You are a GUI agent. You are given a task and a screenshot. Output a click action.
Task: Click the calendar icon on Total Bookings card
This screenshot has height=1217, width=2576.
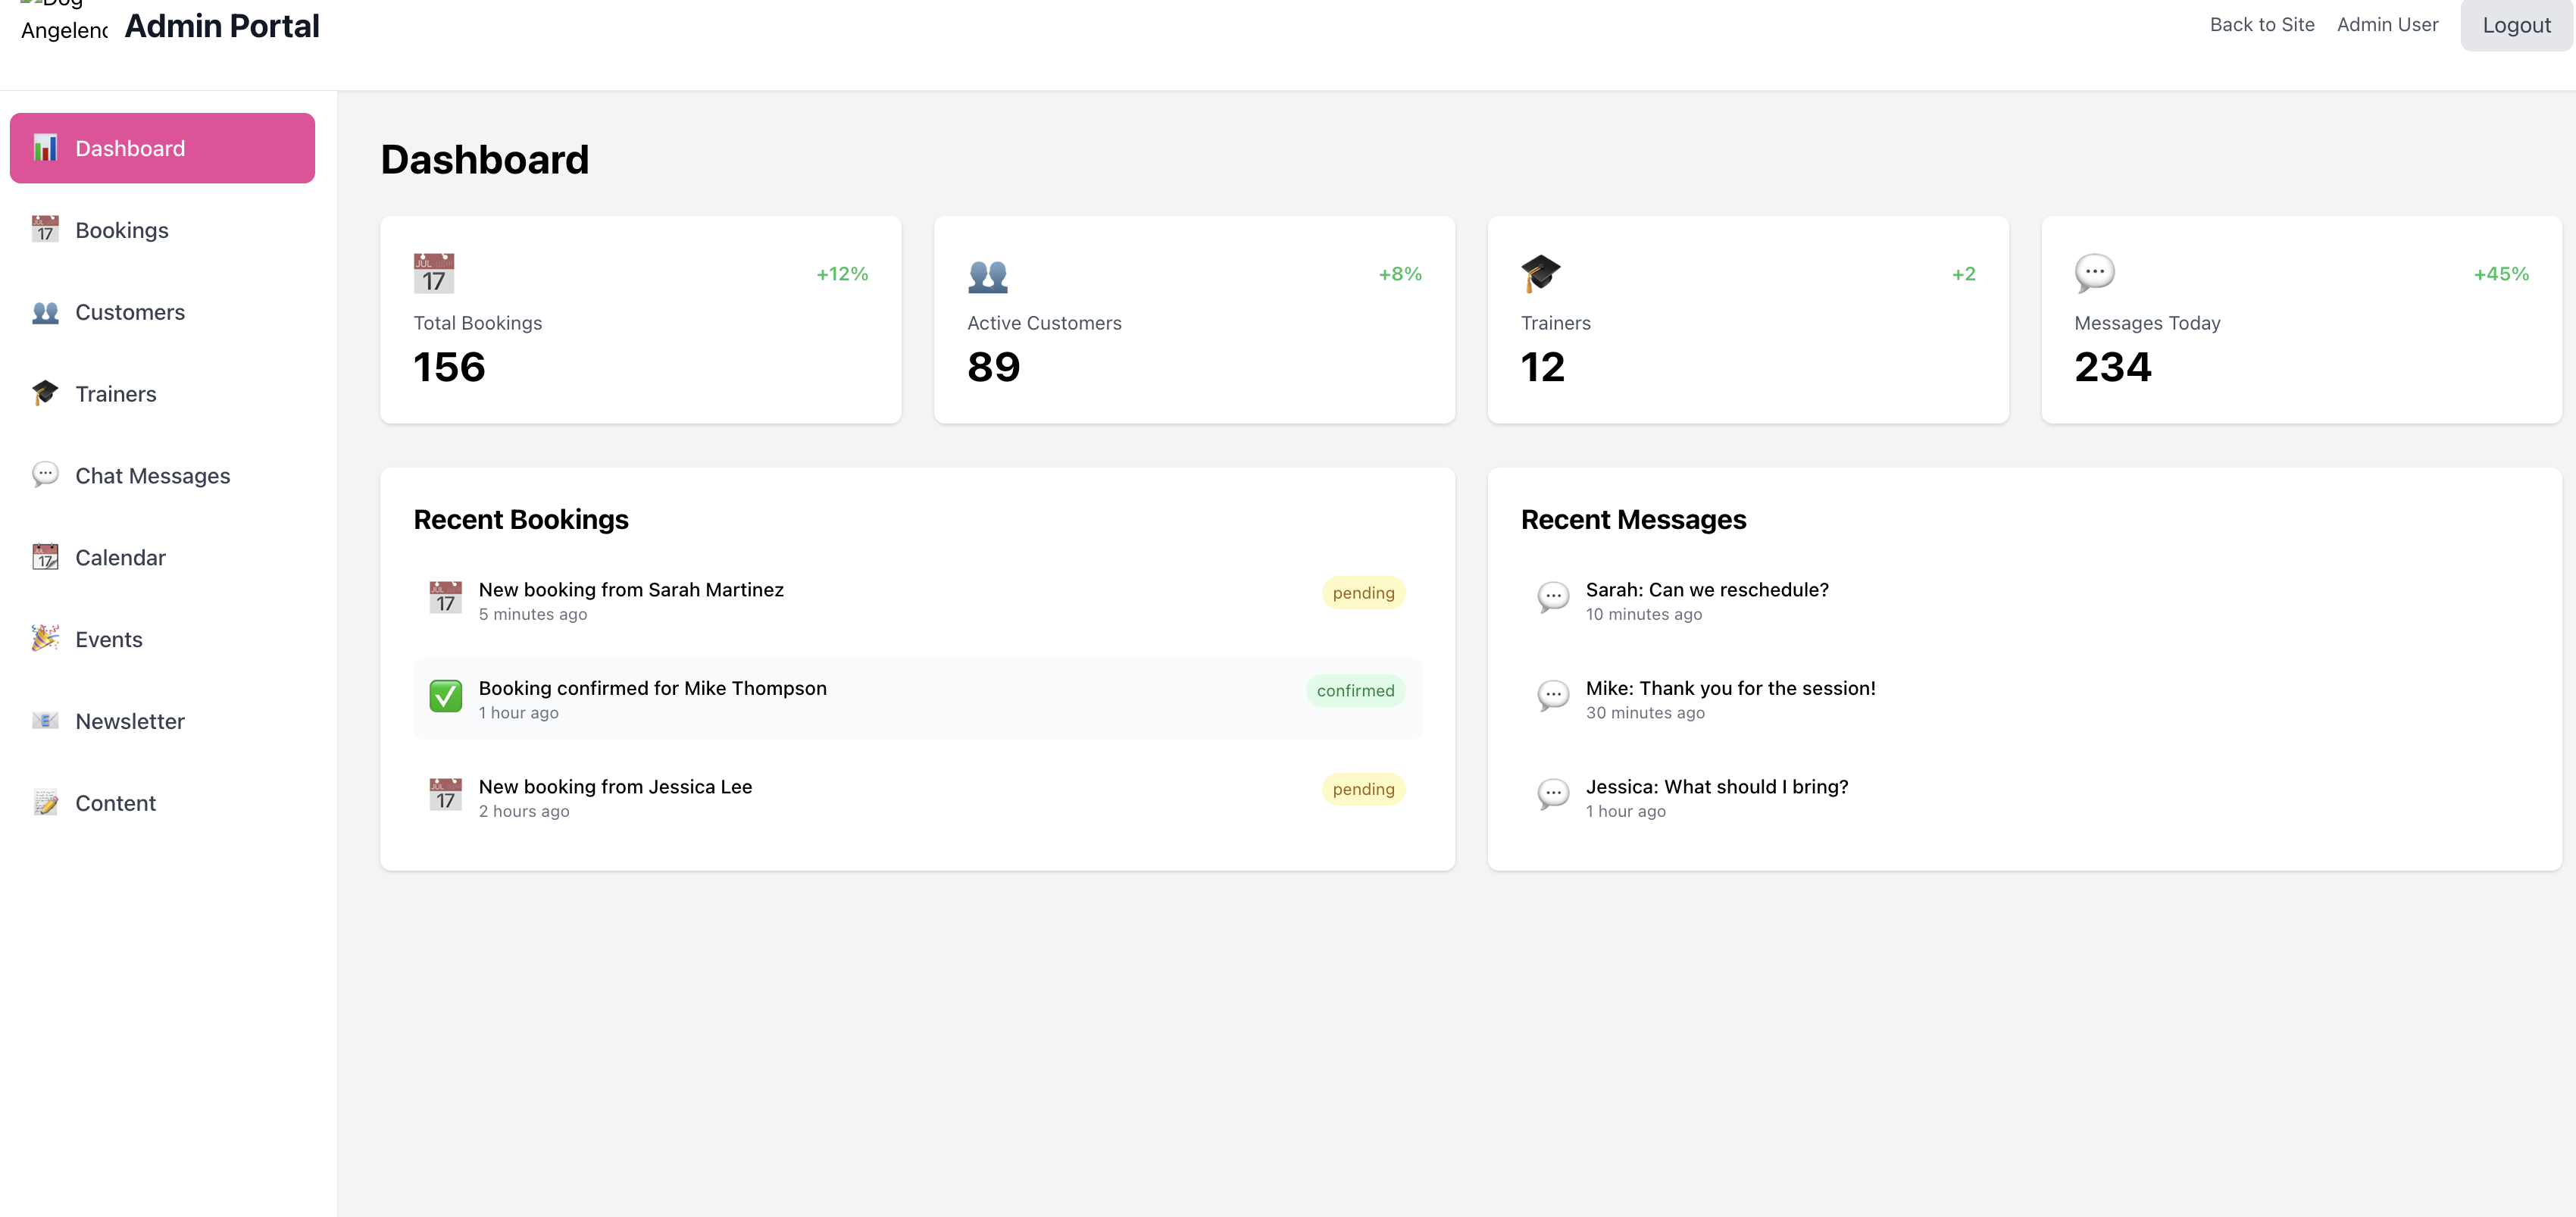coord(433,273)
